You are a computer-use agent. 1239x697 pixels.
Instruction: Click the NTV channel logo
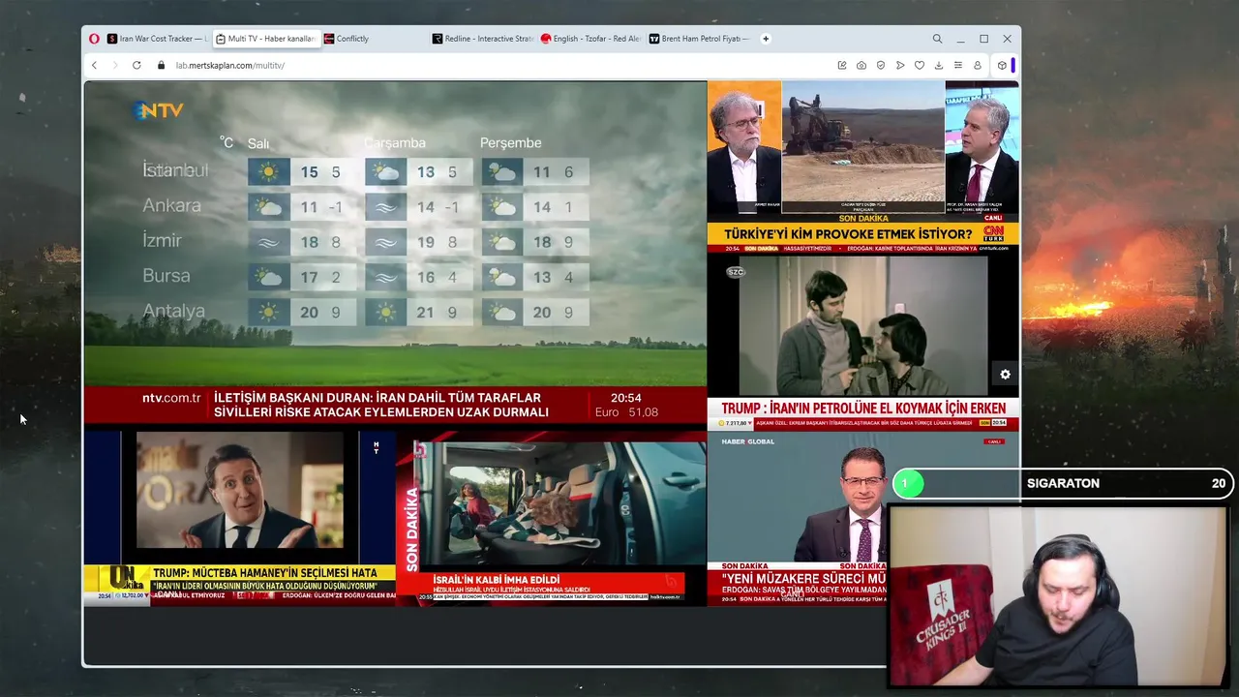(158, 110)
